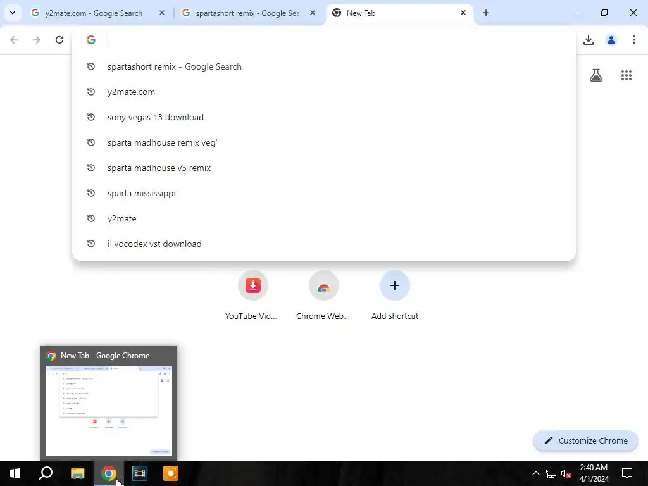Choose the 'y2mate' history suggestion
The image size is (648, 486).
pos(324,218)
